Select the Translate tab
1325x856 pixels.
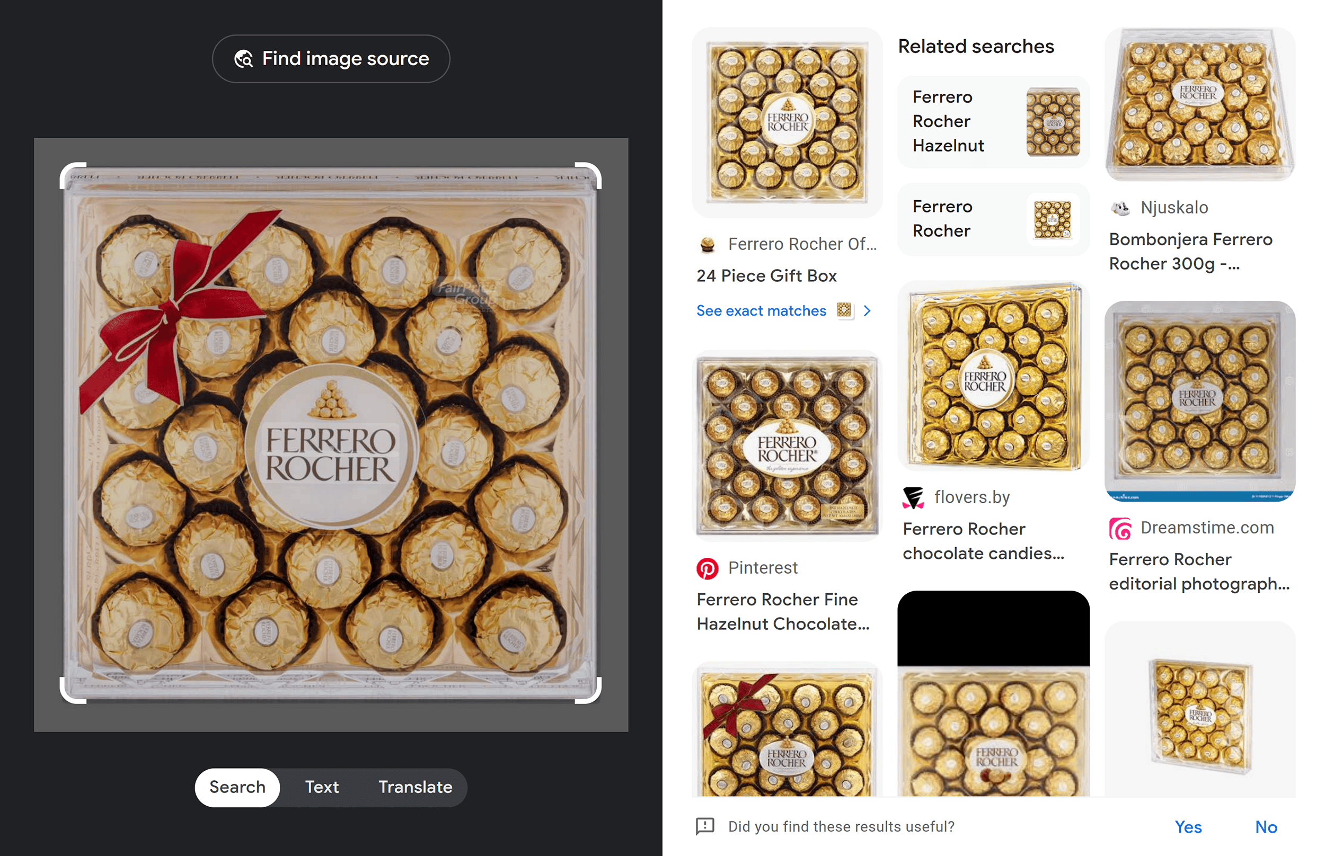tap(416, 787)
